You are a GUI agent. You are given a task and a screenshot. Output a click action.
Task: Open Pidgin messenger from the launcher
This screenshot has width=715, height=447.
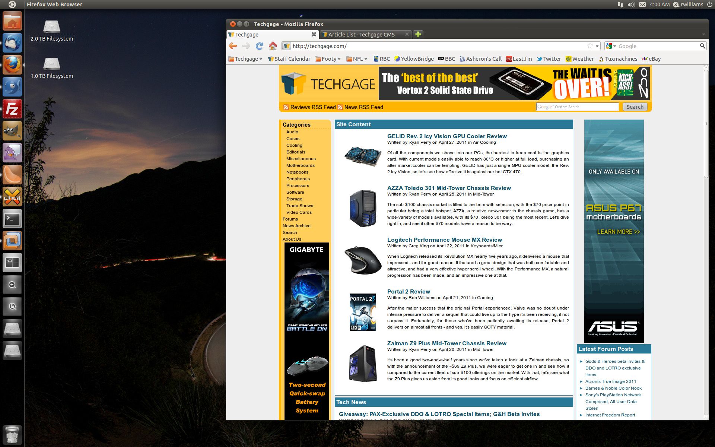click(x=12, y=153)
